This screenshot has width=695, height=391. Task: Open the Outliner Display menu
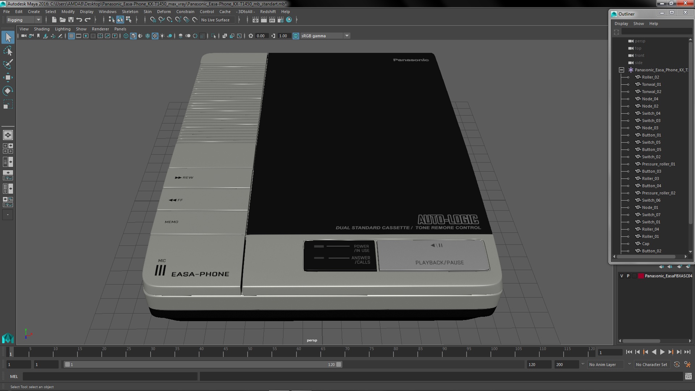[x=621, y=24]
